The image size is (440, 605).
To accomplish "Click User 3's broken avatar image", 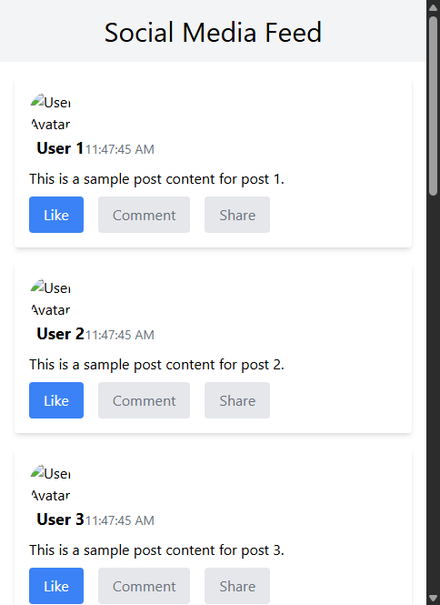I will tap(51, 484).
